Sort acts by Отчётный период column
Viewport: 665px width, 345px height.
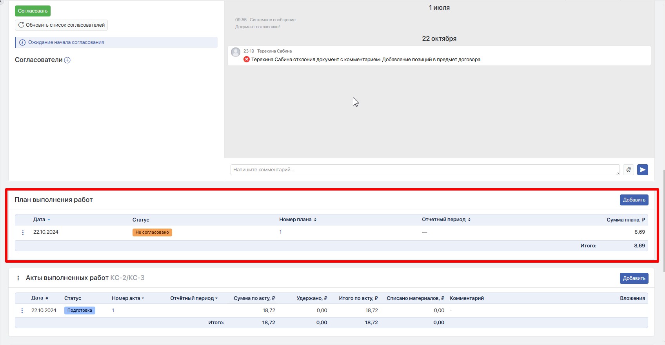coord(194,298)
